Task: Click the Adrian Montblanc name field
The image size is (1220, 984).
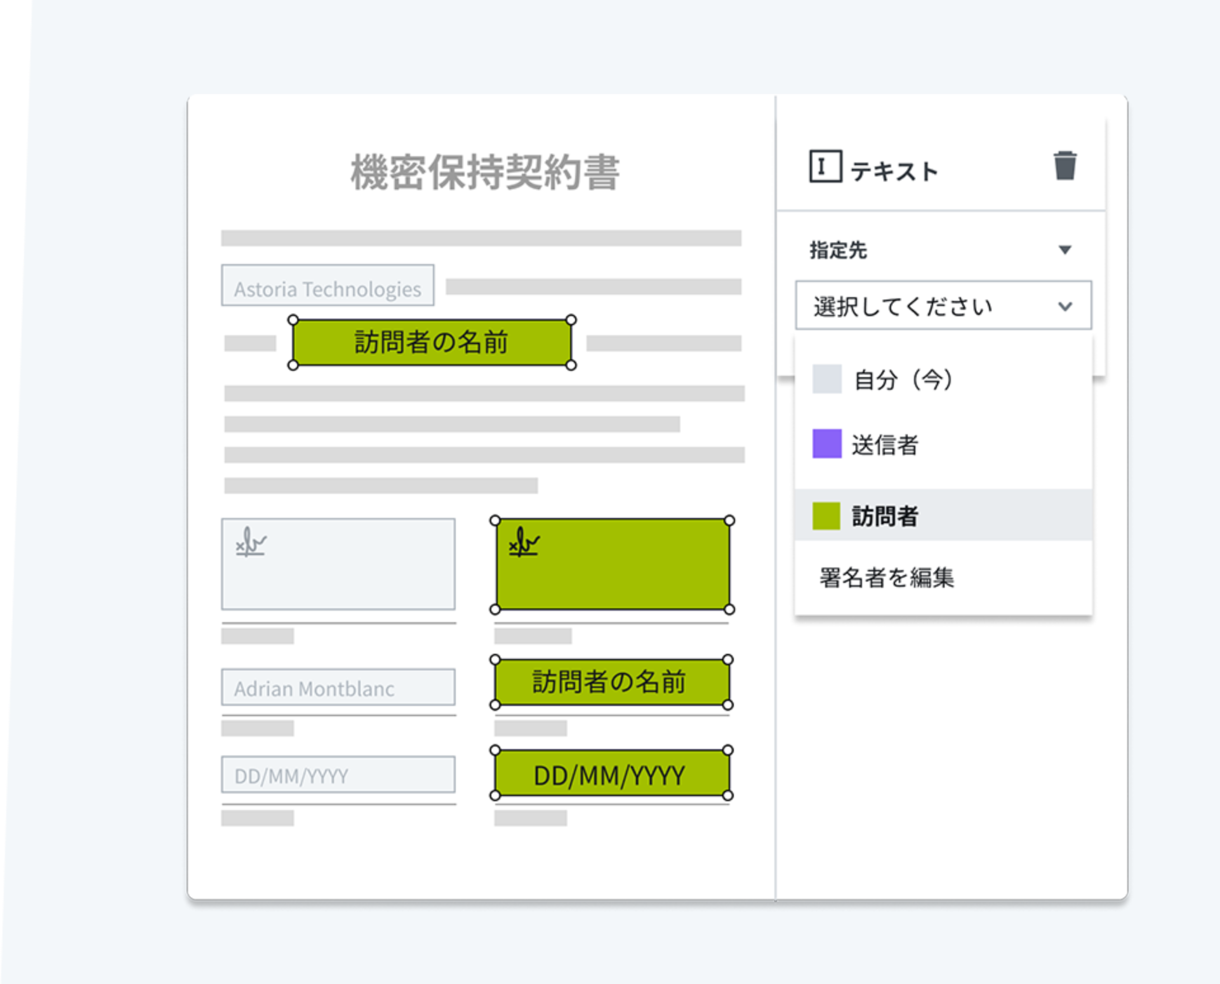Action: [338, 687]
